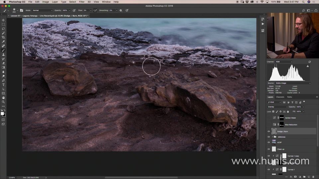
Task: Toggle pressure for size at options bar end
Action: (x=127, y=10)
